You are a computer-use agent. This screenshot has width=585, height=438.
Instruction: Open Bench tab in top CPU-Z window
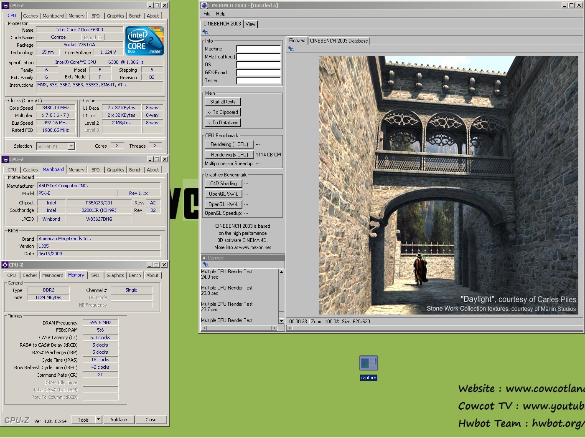135,16
